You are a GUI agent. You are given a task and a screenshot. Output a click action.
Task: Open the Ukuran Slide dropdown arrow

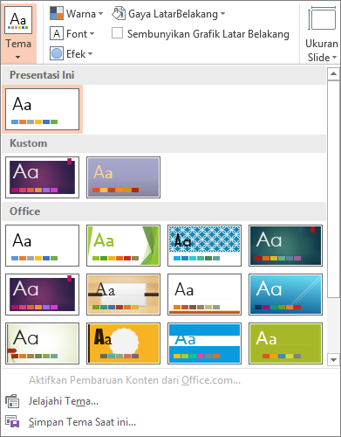tap(334, 58)
